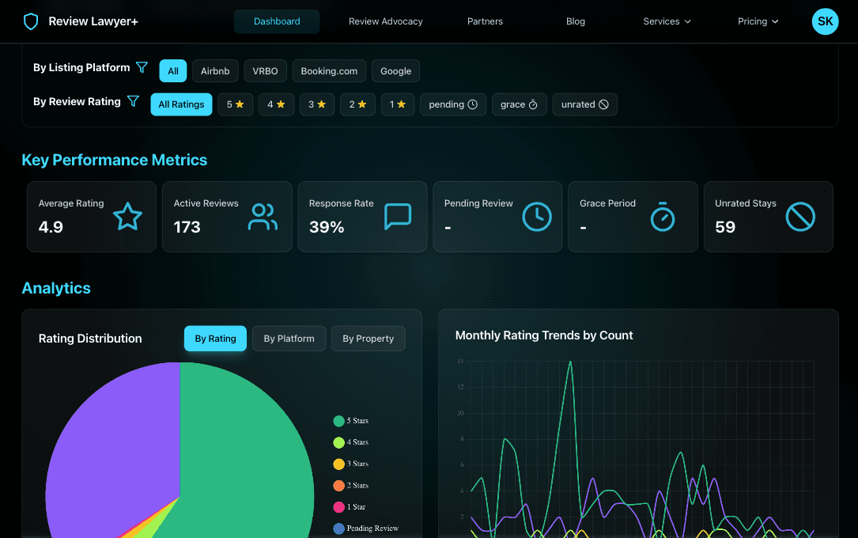Filter reviews by pending status
This screenshot has width=858, height=538.
[x=453, y=104]
